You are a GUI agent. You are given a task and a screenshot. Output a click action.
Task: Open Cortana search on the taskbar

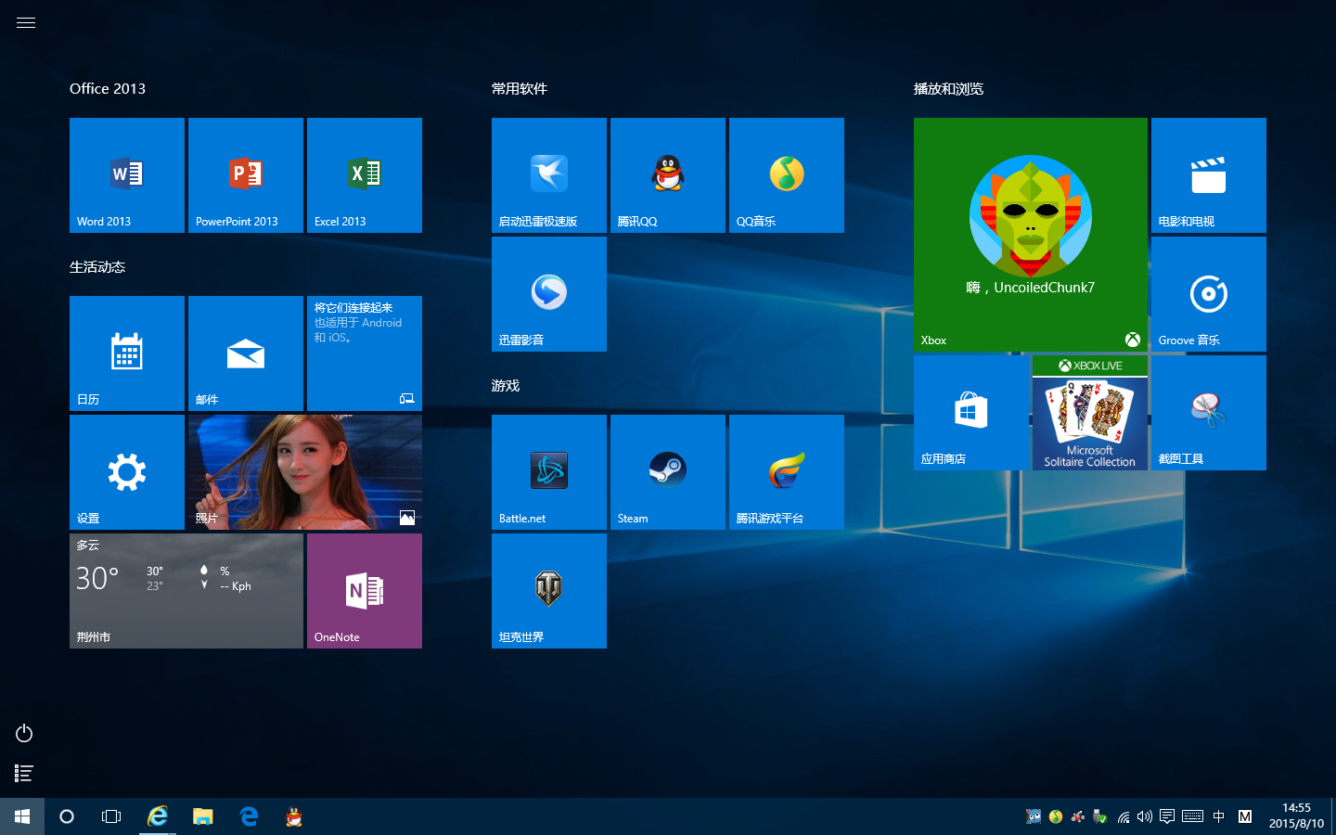(x=66, y=816)
